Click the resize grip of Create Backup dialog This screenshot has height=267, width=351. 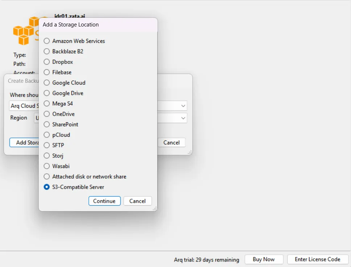pyautogui.click(x=189, y=152)
